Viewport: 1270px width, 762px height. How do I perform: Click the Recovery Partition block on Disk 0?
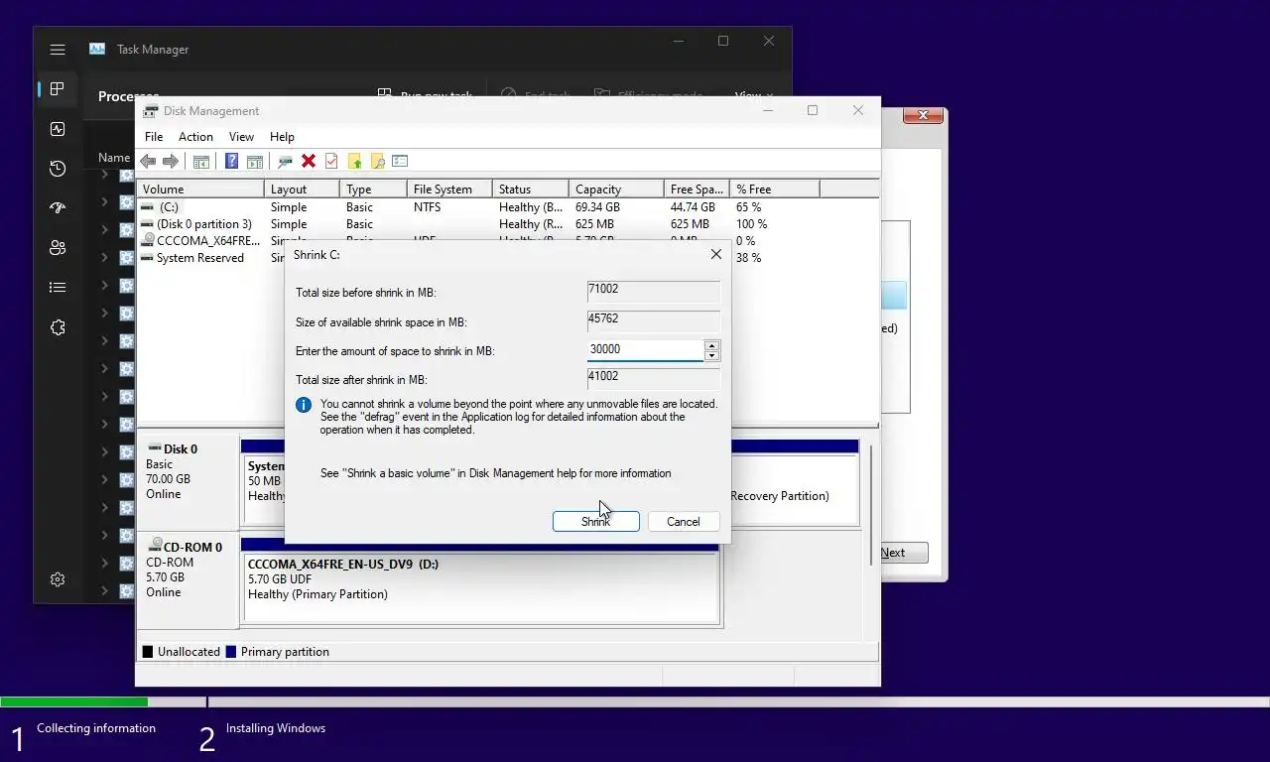coord(794,489)
